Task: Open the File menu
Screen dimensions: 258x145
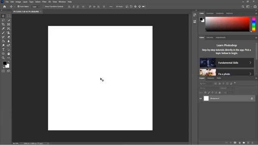Action: click(x=7, y=2)
